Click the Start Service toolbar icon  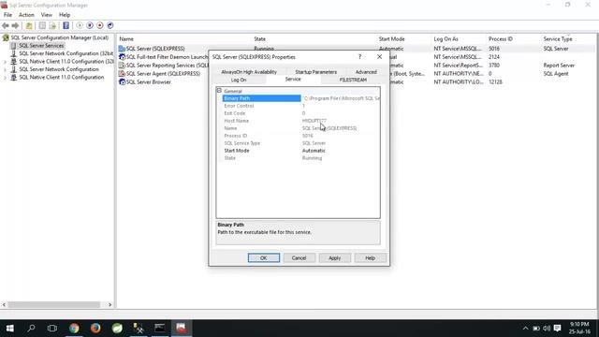80,25
